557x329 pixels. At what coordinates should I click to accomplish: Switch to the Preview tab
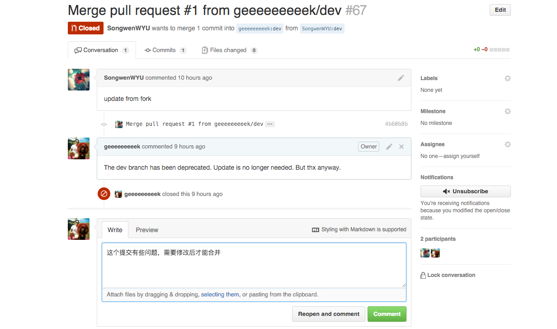coord(147,230)
